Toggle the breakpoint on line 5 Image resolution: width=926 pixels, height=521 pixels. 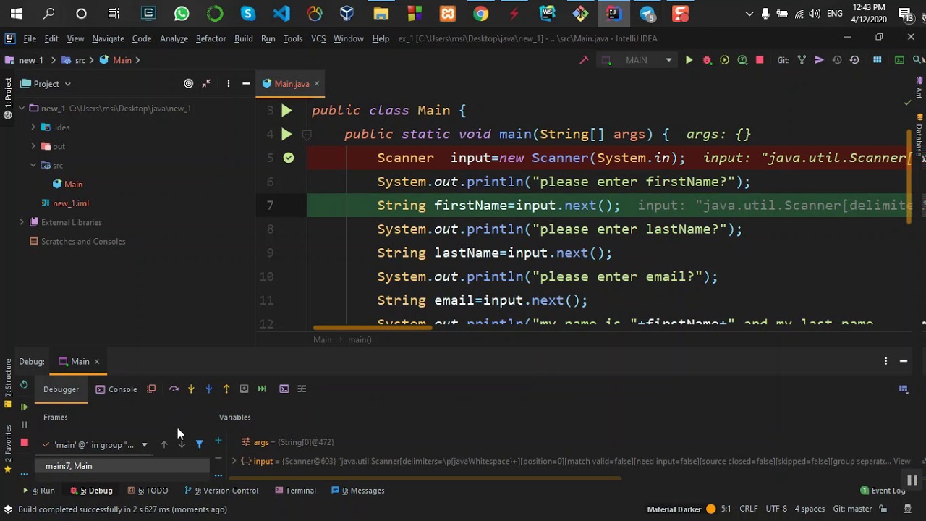point(289,158)
